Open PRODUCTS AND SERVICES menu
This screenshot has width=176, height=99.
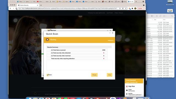coord(96,13)
